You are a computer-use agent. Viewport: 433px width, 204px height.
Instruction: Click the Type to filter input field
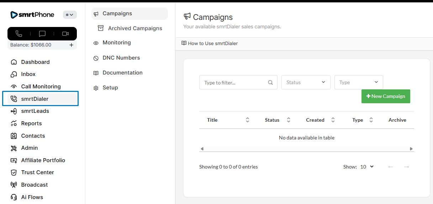(x=233, y=82)
